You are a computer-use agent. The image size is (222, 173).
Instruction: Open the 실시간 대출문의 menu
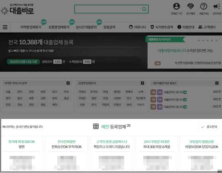click(86, 27)
